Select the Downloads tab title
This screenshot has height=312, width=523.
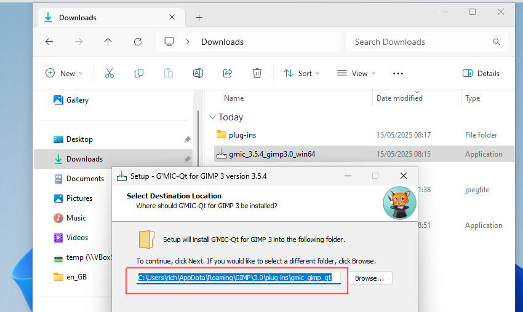pos(78,18)
